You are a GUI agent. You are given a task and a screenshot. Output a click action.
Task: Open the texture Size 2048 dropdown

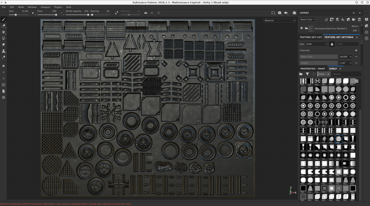tap(317, 44)
